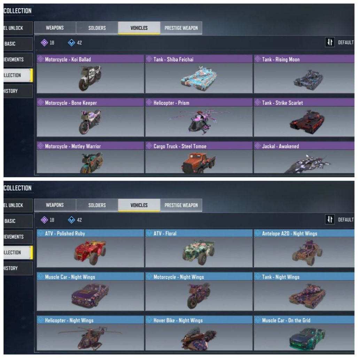Open the Cargo Truck - Steel Tomoe item

coord(199,157)
